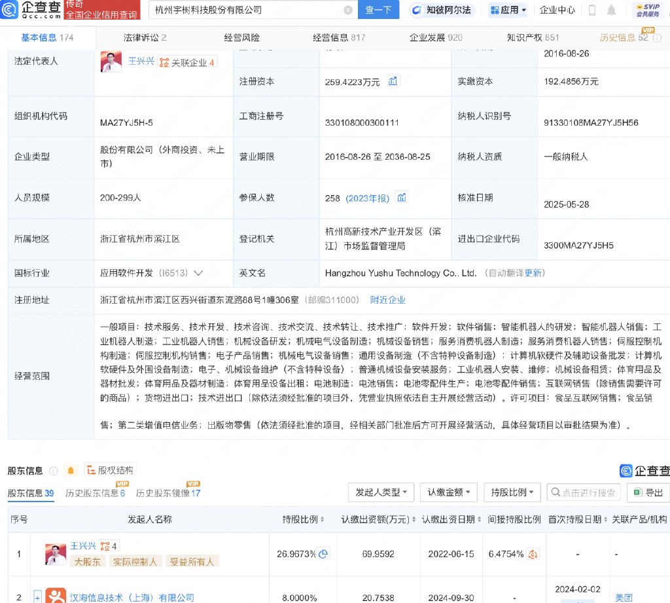The height and width of the screenshot is (603, 670).
Task: Select 股东信息 39 subtab
Action: (31, 493)
